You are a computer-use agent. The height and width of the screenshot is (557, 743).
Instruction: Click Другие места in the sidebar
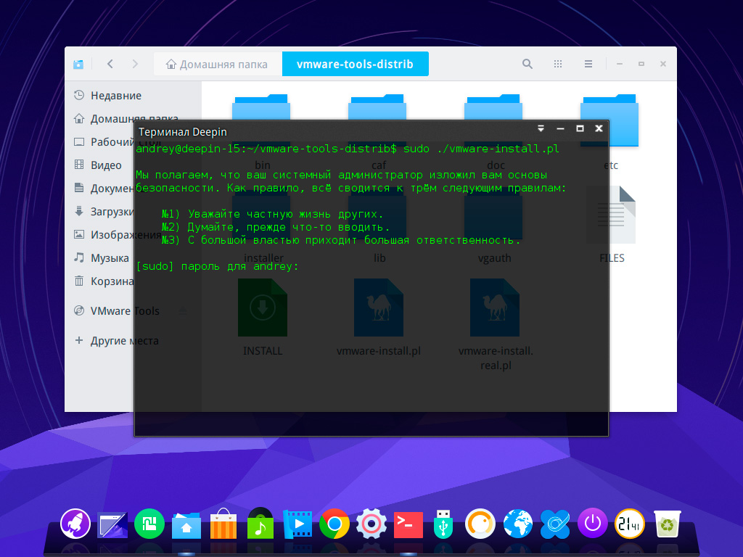(x=123, y=341)
